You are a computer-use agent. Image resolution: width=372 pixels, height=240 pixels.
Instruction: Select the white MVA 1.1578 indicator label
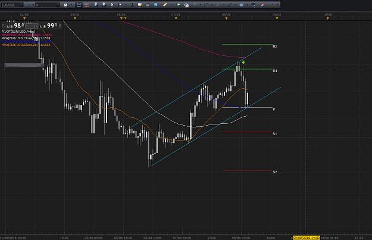(x=26, y=38)
